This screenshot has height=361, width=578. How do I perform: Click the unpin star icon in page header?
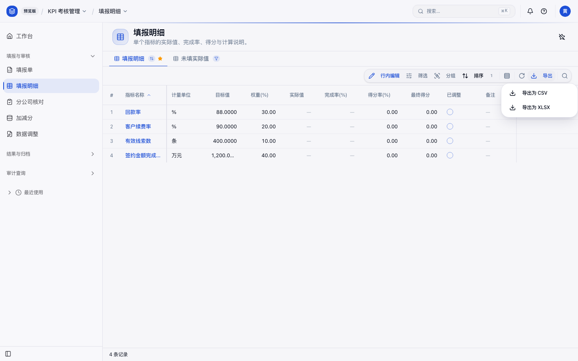[562, 37]
